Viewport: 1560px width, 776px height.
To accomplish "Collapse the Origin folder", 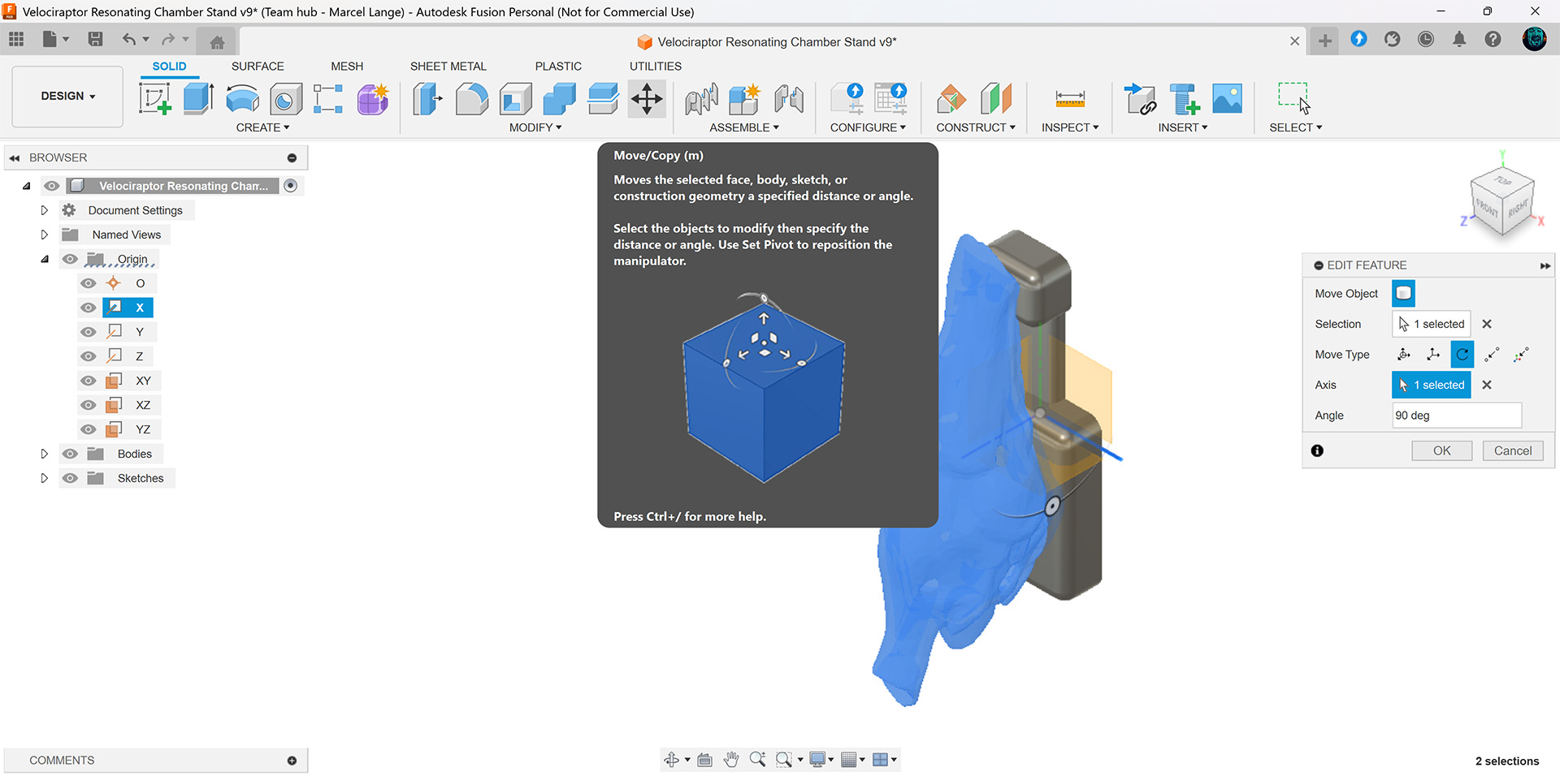I will pos(45,259).
